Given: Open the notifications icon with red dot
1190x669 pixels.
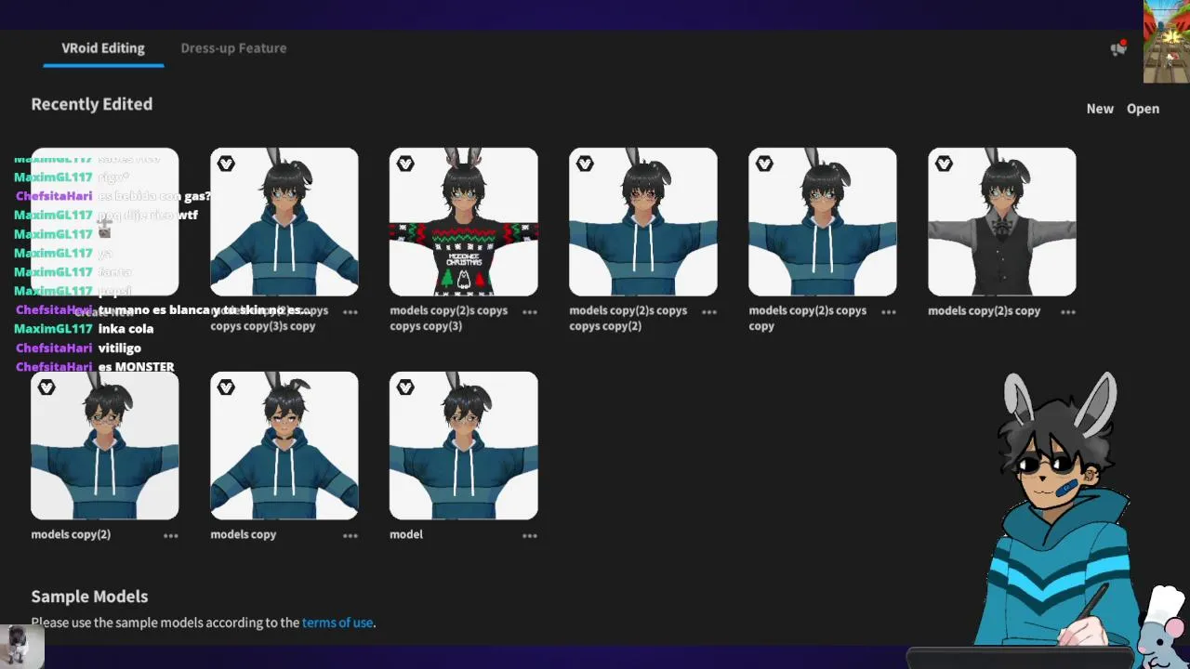Looking at the screenshot, I should [x=1118, y=48].
